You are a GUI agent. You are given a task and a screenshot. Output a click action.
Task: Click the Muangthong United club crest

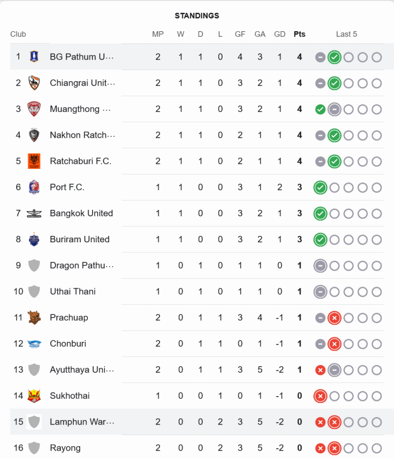pyautogui.click(x=34, y=109)
